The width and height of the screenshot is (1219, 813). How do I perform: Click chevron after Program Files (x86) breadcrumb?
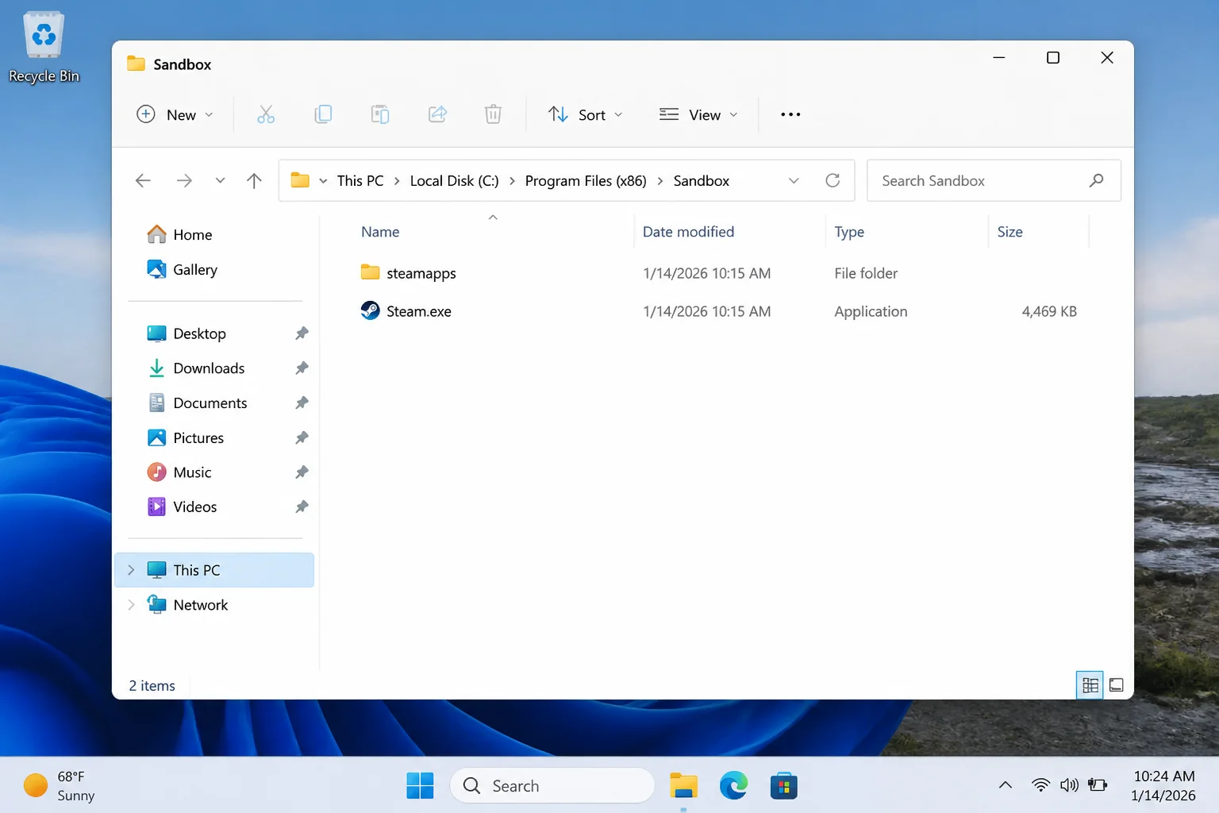point(660,181)
